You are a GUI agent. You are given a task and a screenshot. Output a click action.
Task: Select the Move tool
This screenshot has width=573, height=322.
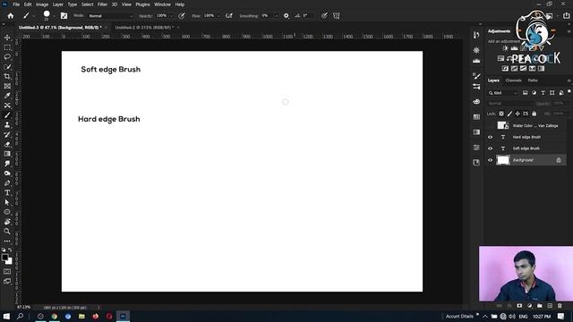click(7, 38)
